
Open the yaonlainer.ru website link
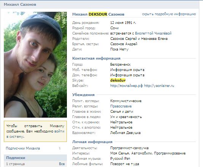click(159, 86)
